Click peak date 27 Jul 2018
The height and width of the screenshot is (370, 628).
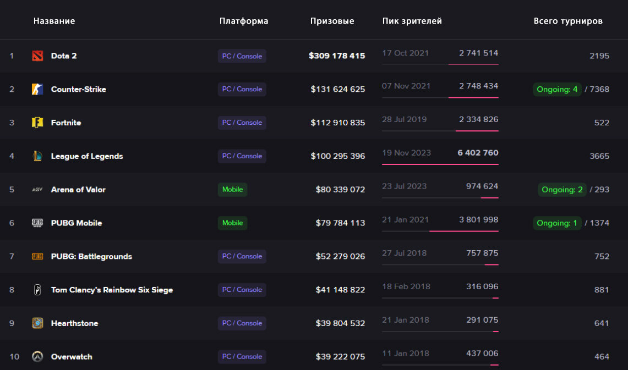(404, 253)
